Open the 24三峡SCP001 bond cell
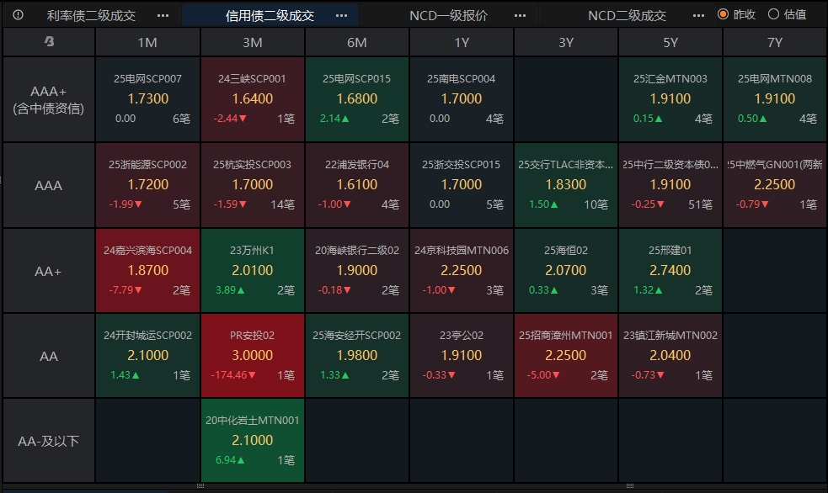Image resolution: width=828 pixels, height=493 pixels. tap(253, 99)
